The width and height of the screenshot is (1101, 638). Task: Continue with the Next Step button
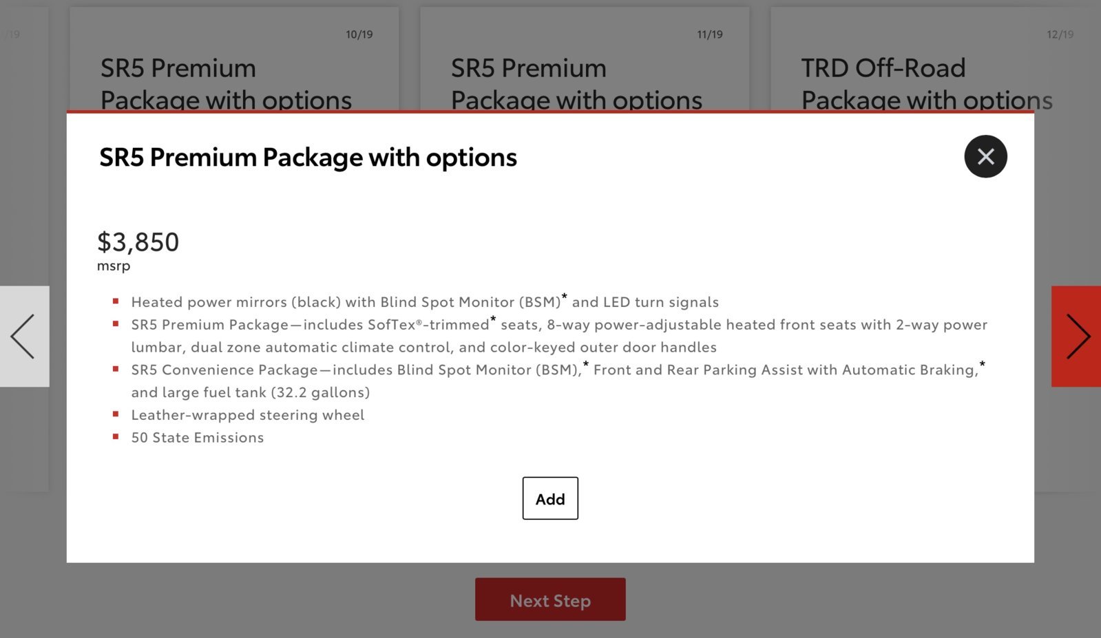click(x=550, y=599)
